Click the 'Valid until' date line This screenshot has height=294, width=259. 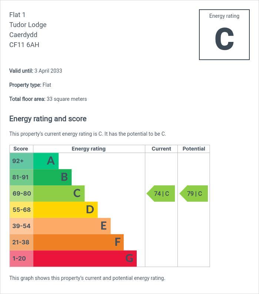click(36, 71)
